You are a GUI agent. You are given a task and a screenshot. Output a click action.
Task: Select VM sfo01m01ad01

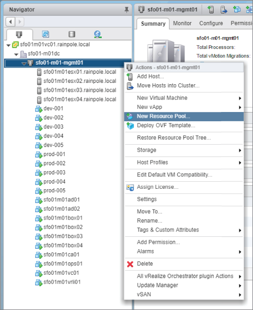[61, 200]
